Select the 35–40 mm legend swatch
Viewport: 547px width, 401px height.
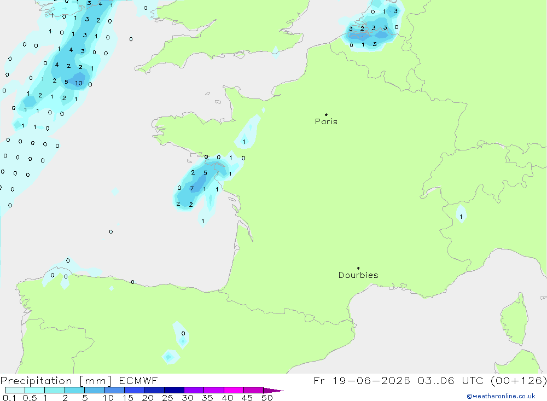[213, 390]
